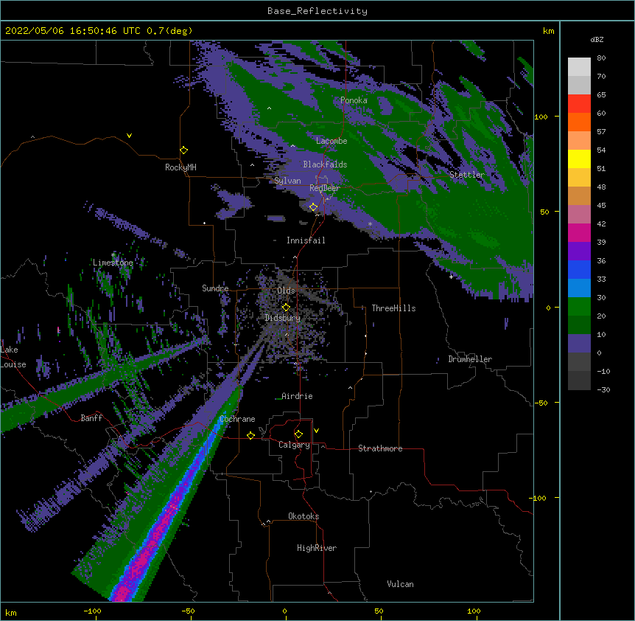The height and width of the screenshot is (621, 635).
Task: Click the -100 tick on vertical axis
Action: click(x=538, y=498)
